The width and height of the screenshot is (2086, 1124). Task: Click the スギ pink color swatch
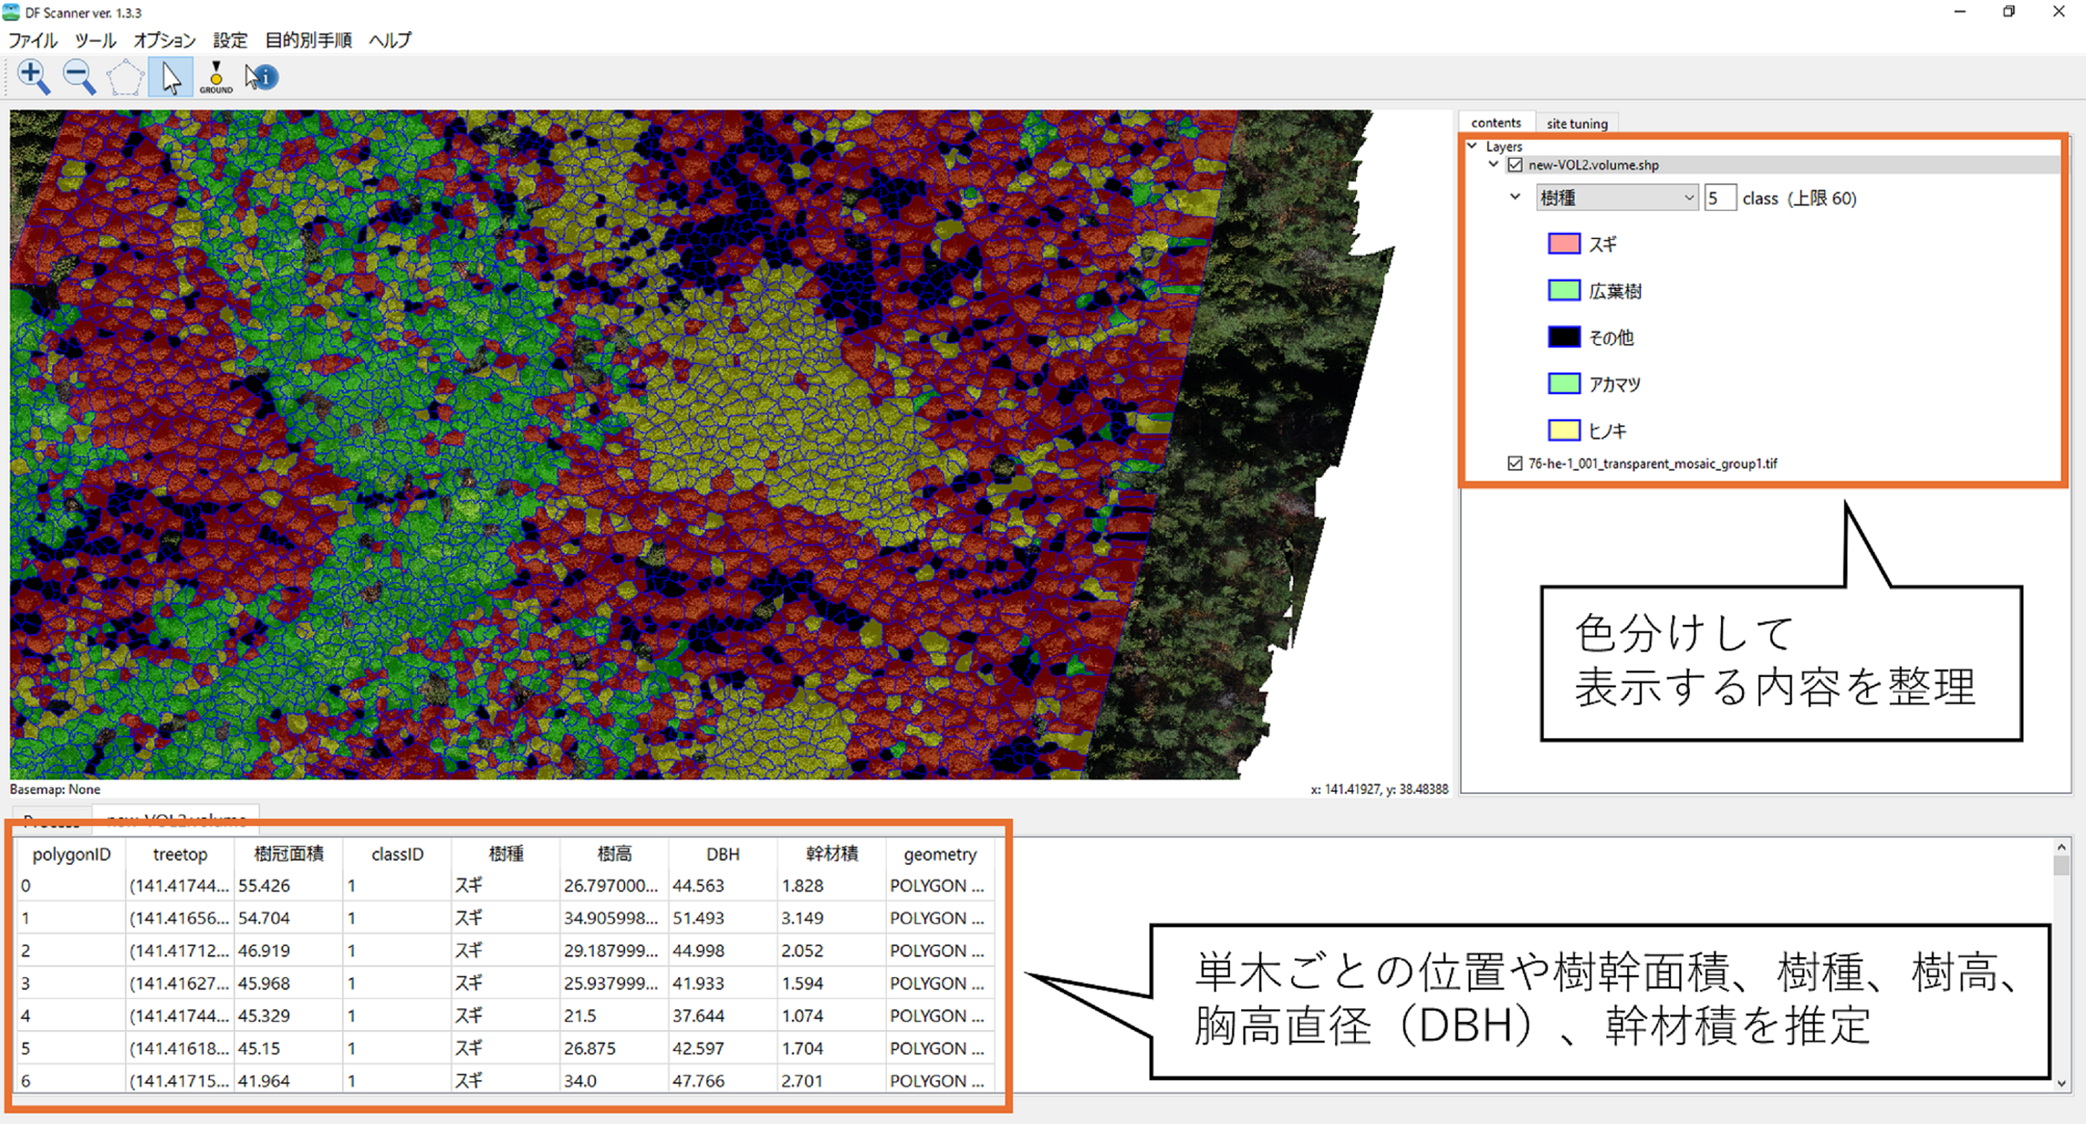pos(1563,244)
